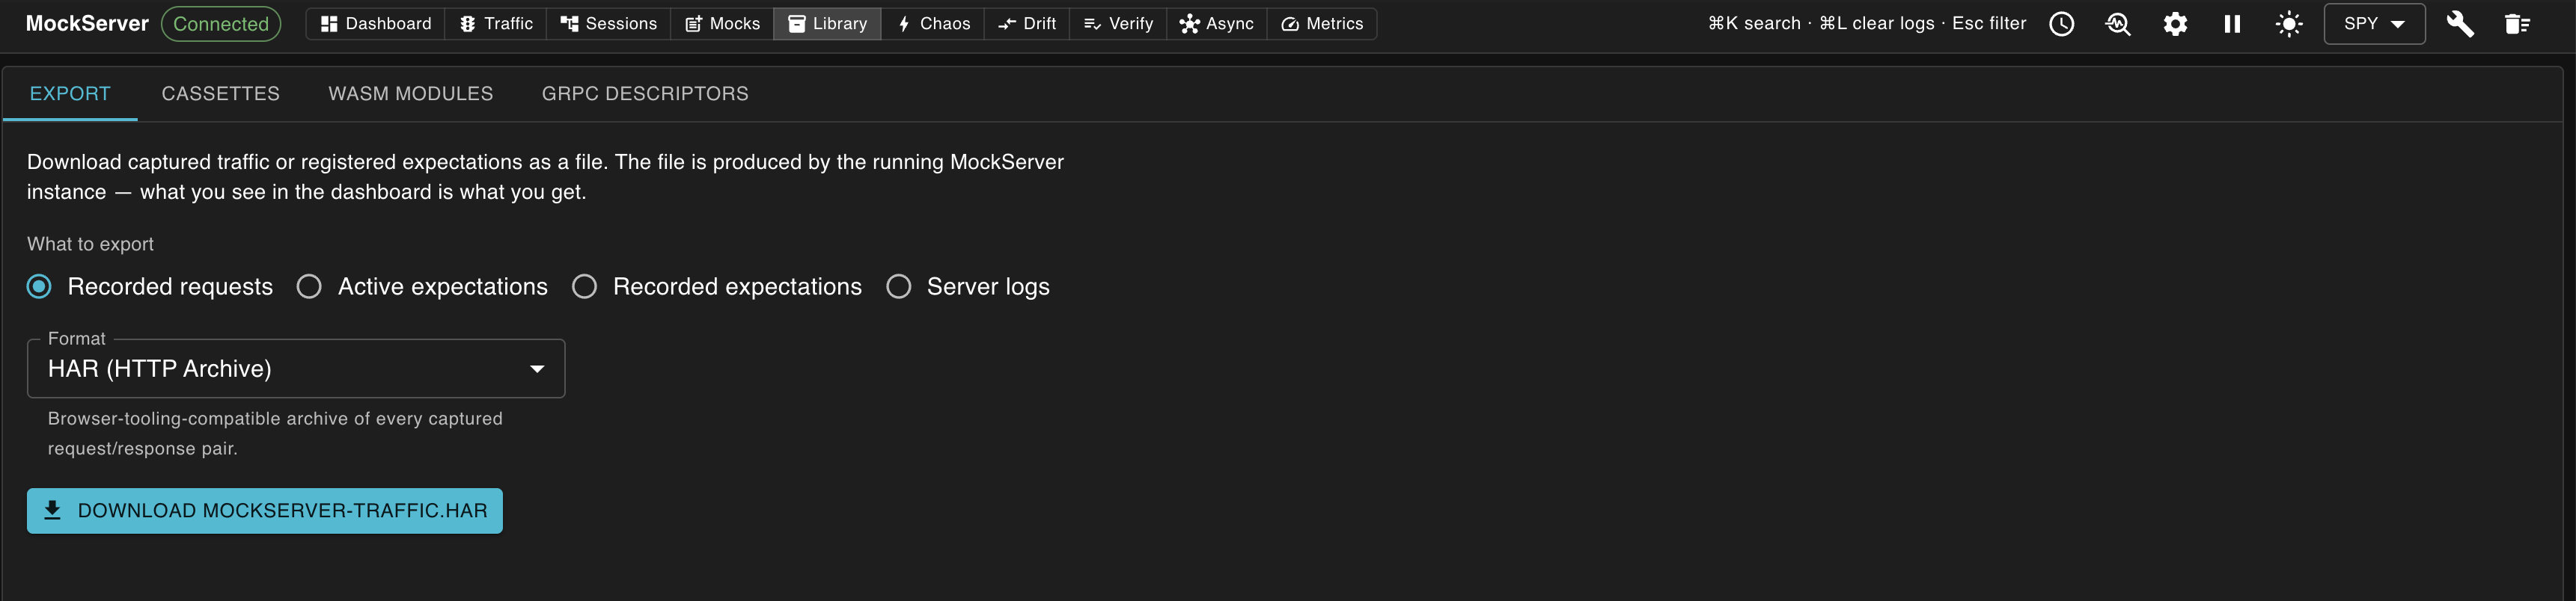Click the wrench tools icon
Screen dimensions: 2576x601
coord(2460,24)
